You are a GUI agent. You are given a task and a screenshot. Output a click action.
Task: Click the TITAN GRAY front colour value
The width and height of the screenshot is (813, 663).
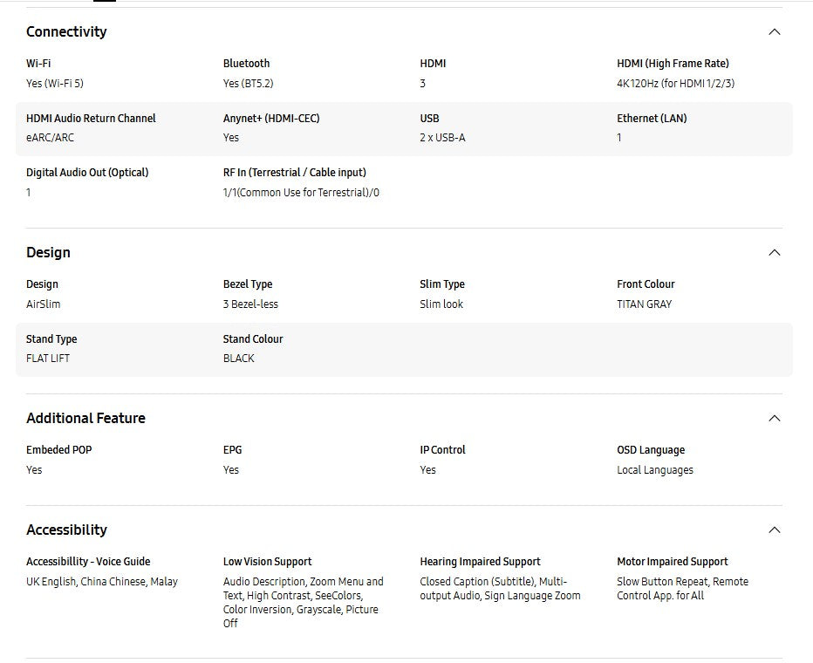pos(644,304)
